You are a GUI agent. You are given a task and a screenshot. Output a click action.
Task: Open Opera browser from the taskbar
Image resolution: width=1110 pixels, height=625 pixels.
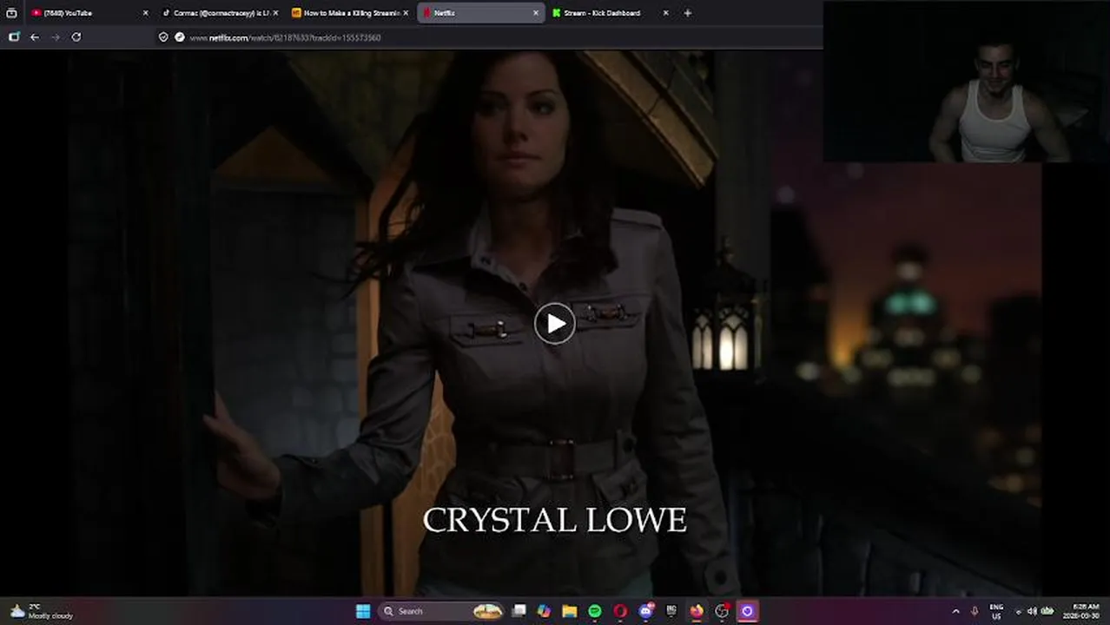click(x=620, y=611)
